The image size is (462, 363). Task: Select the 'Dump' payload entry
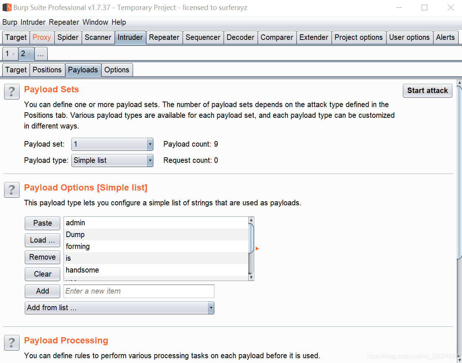point(156,234)
